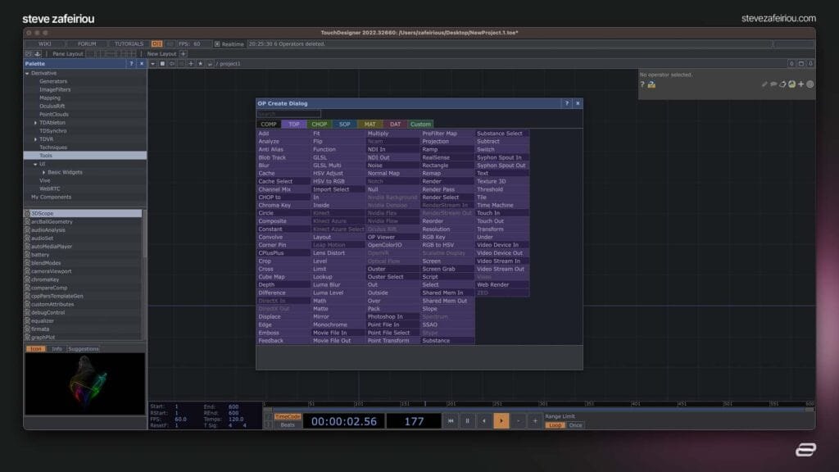Switch to the CHOP operator tab
This screenshot has height=472, width=839.
point(320,125)
